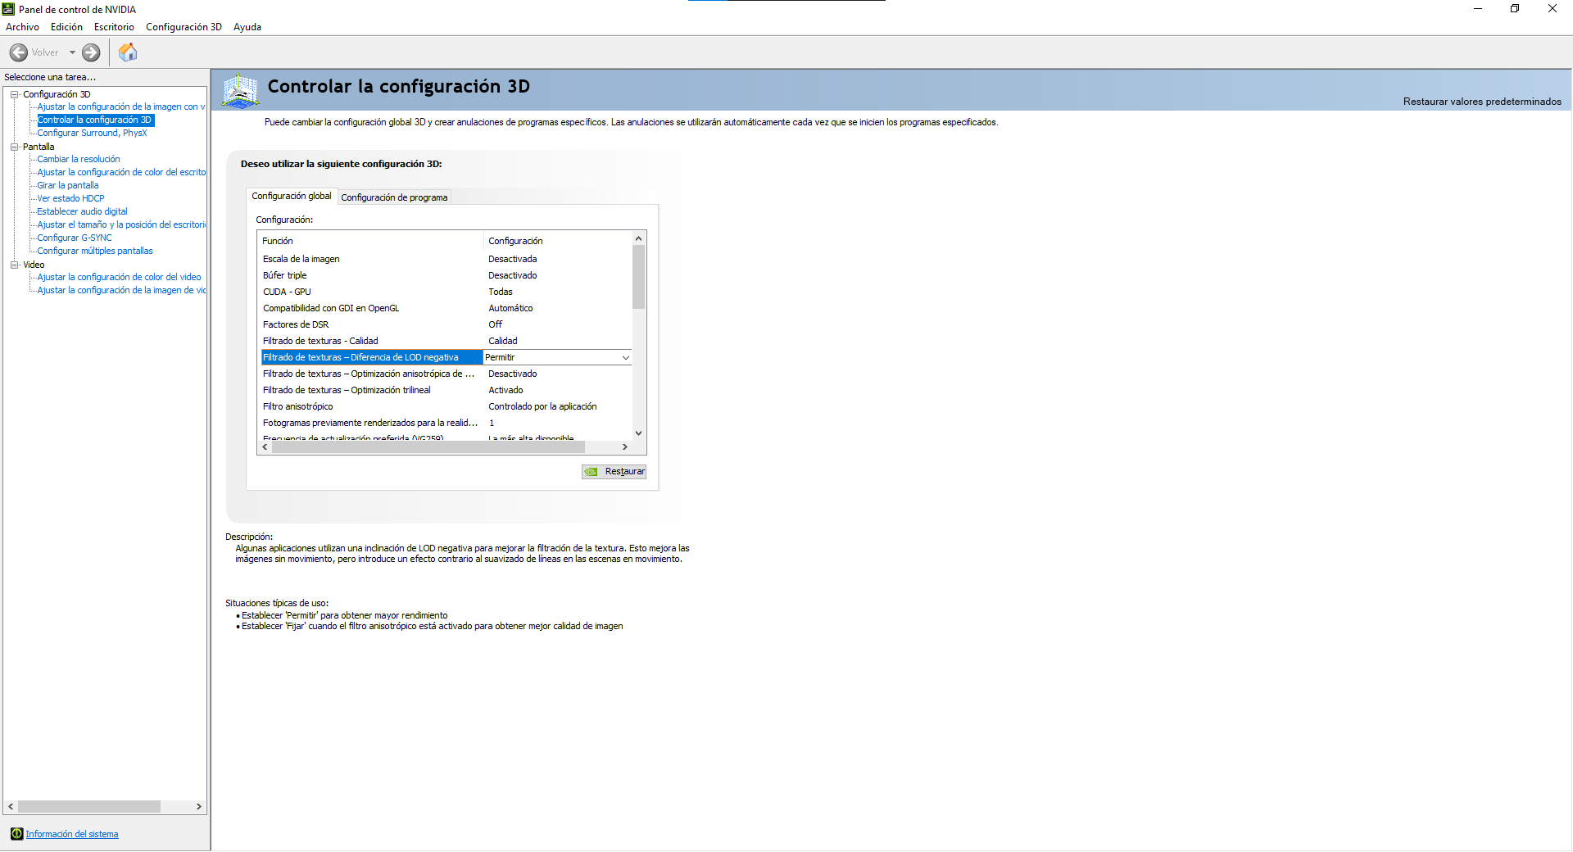Open the Permitir dropdown for LOD negativa
The image size is (1573, 852).
(626, 357)
